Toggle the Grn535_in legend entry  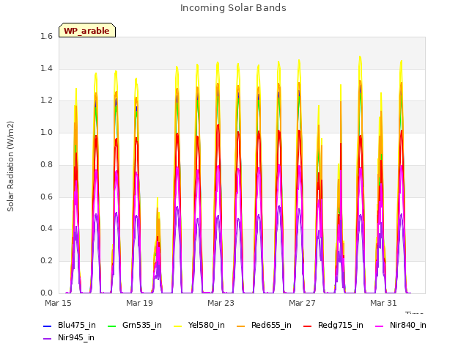(x=135, y=326)
